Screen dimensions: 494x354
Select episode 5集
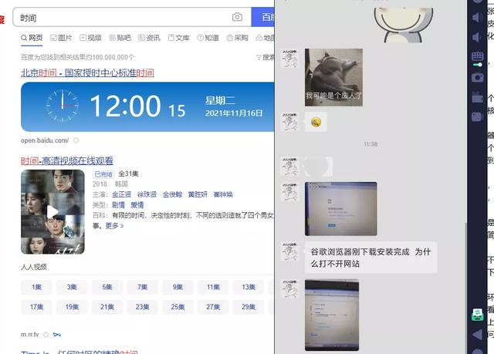107,287
